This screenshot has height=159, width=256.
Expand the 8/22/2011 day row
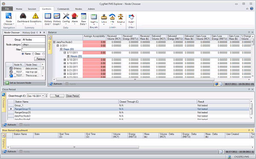pos(65,74)
